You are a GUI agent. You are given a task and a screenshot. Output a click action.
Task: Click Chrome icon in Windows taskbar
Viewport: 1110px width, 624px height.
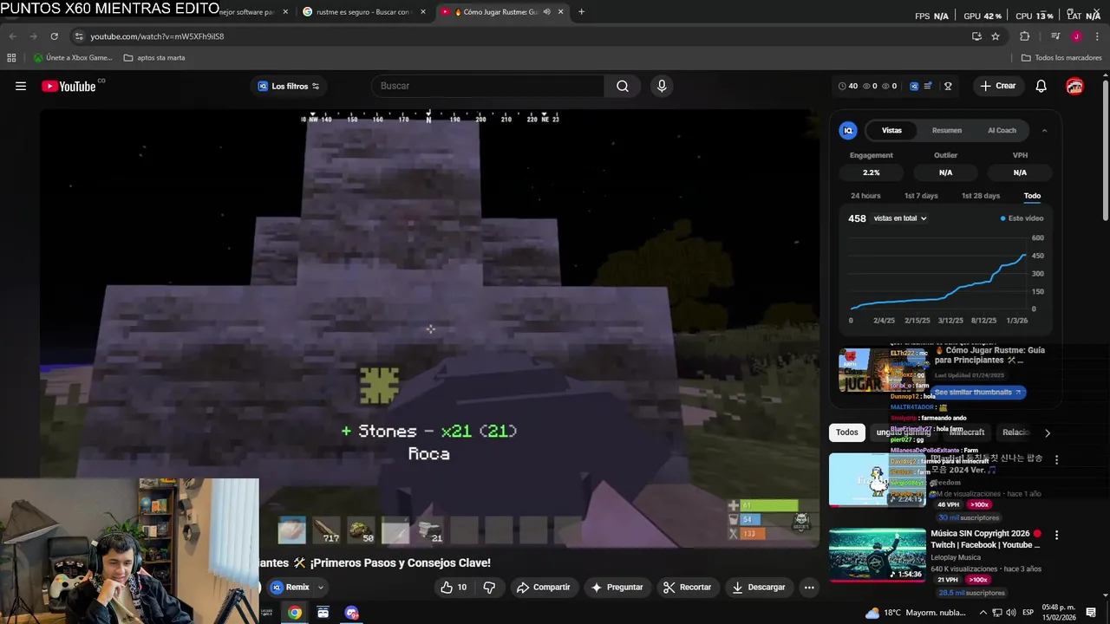(295, 613)
